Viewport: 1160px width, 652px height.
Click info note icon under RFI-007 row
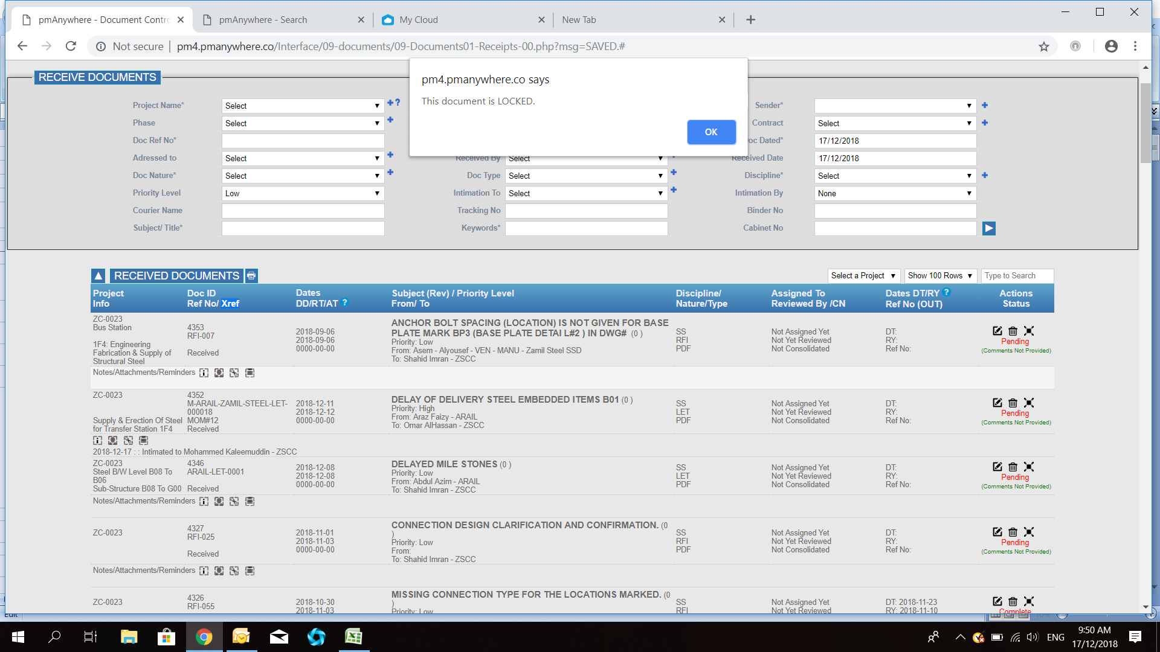click(x=204, y=373)
